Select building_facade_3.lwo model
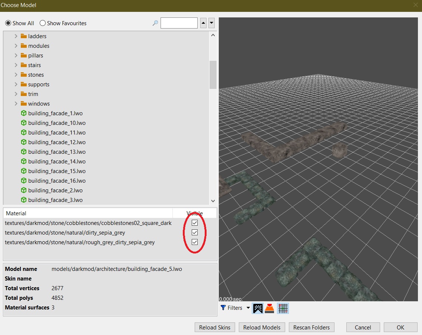This screenshot has height=335, width=422. 55,200
